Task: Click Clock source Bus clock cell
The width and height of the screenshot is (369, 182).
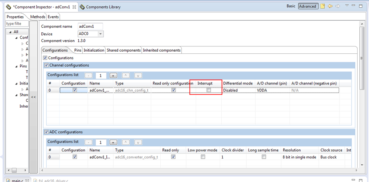Action: click(x=332, y=157)
